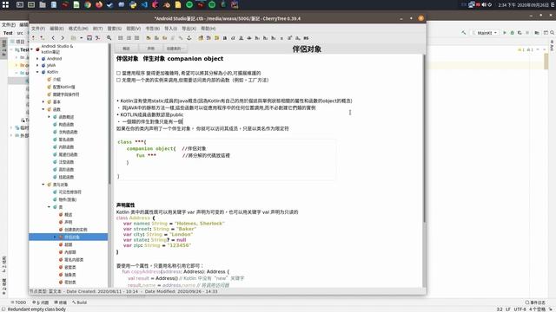This screenshot has width=556, height=312.
Task: Click the save document toolbar icon
Action: click(x=89, y=38)
